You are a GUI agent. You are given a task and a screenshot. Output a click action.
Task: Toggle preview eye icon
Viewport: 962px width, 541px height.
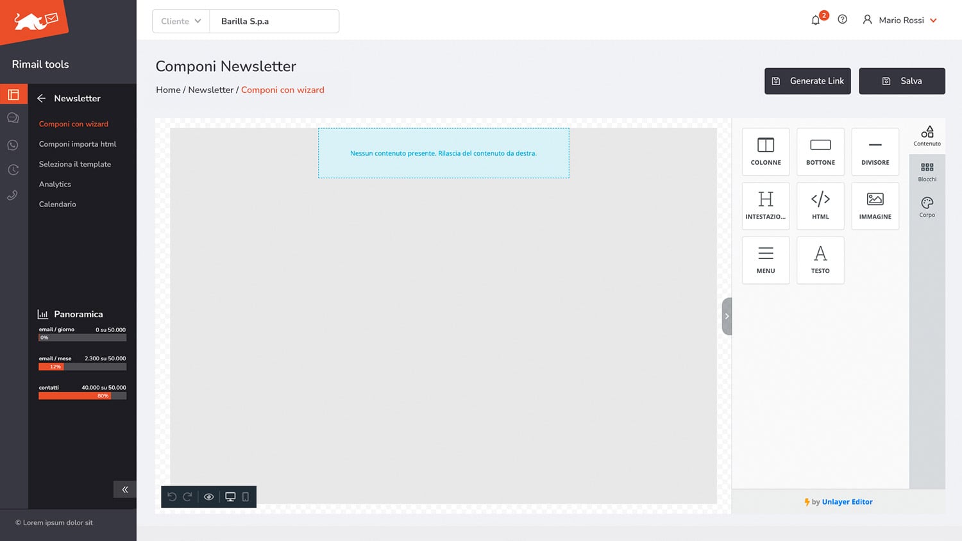pyautogui.click(x=209, y=497)
